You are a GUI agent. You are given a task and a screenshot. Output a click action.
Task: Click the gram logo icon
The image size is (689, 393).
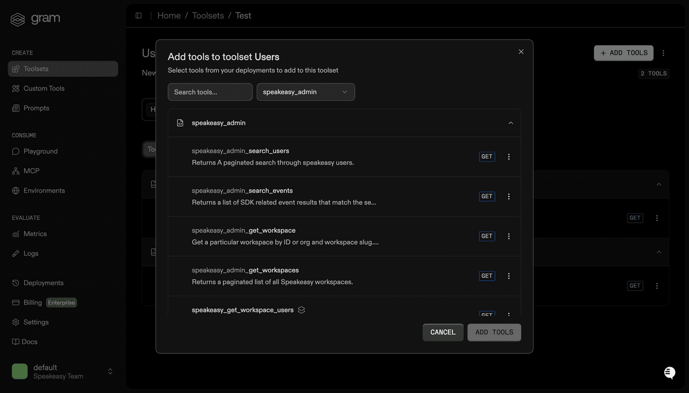pos(17,18)
